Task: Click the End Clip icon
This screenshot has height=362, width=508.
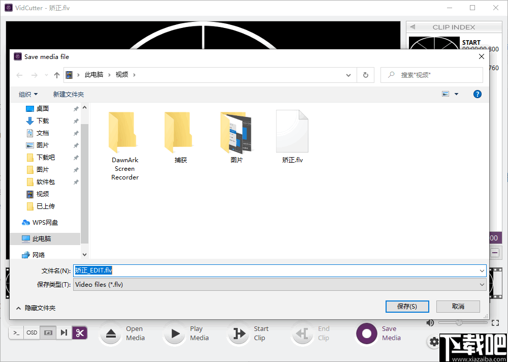Action: 302,334
